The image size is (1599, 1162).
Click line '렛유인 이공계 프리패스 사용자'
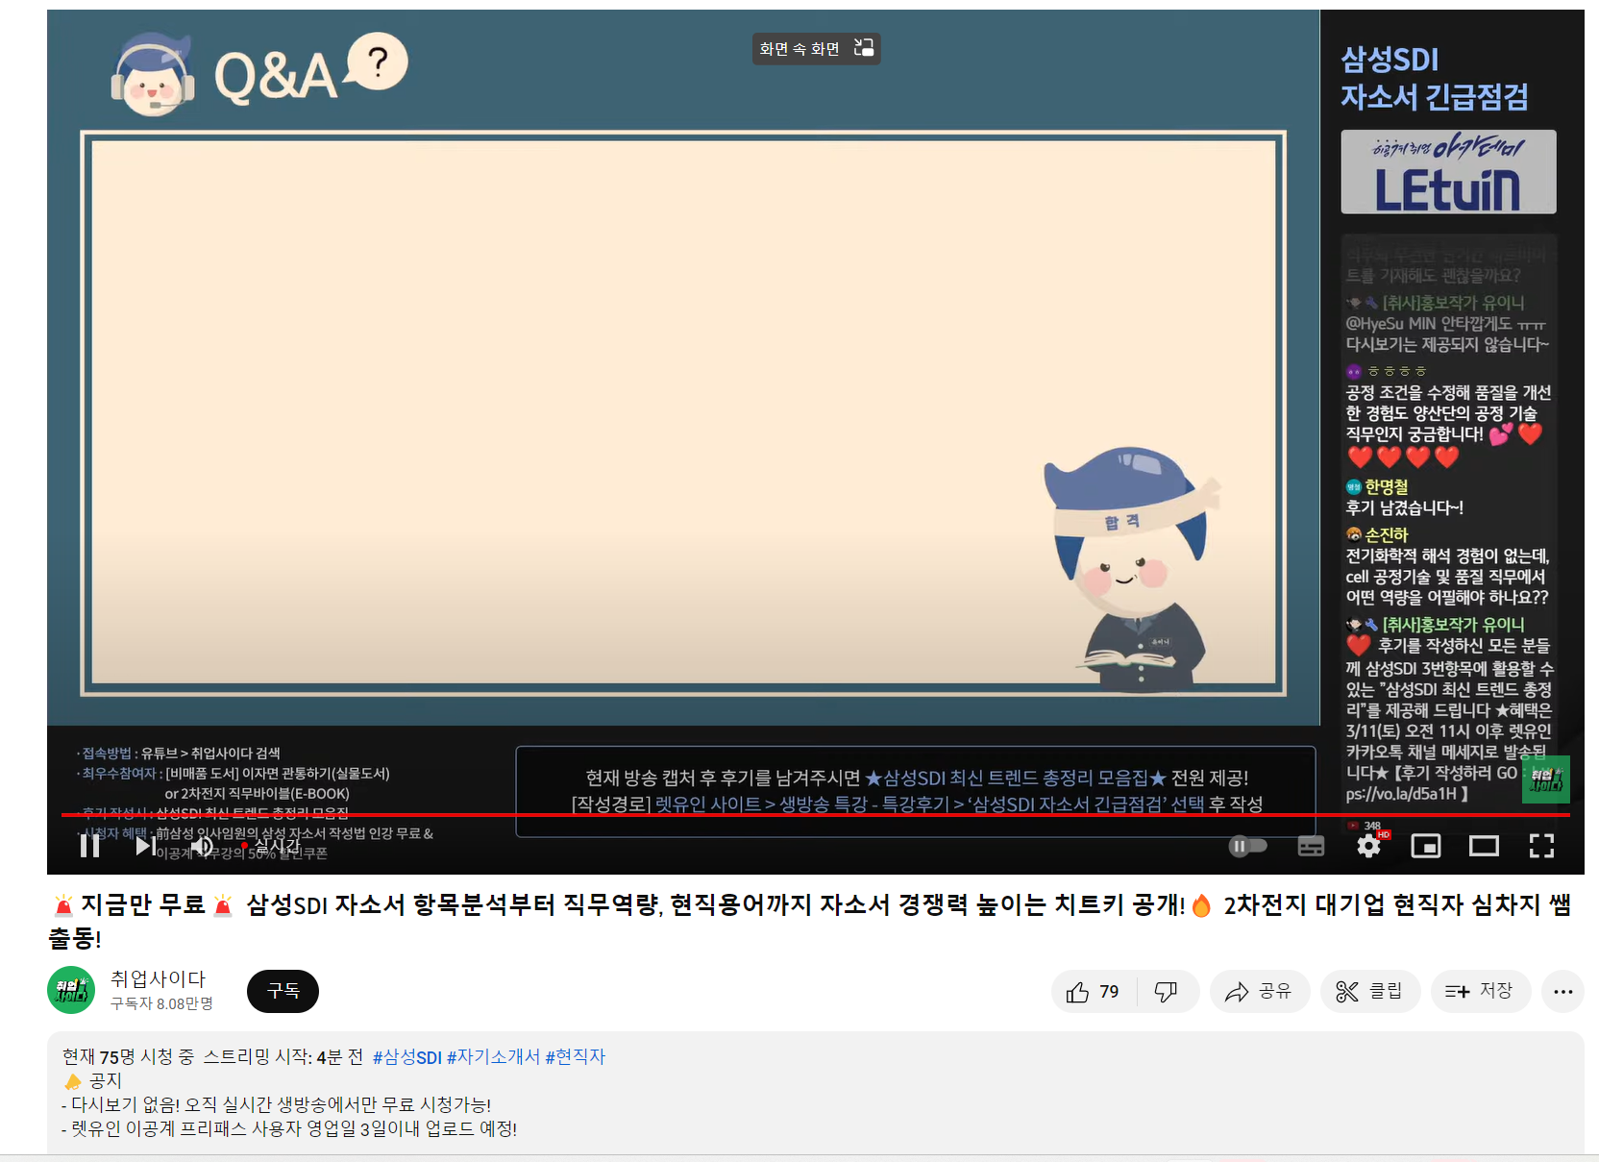[289, 1129]
